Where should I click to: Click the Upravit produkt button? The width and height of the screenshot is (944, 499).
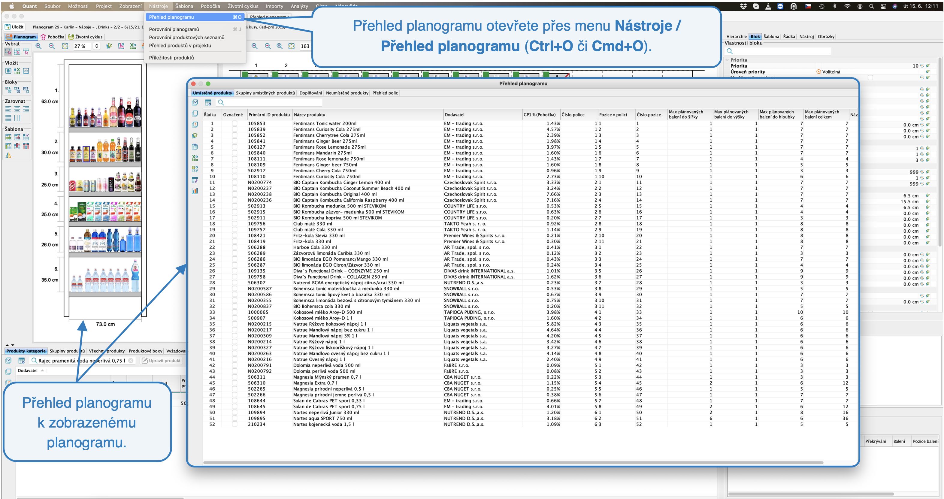161,361
